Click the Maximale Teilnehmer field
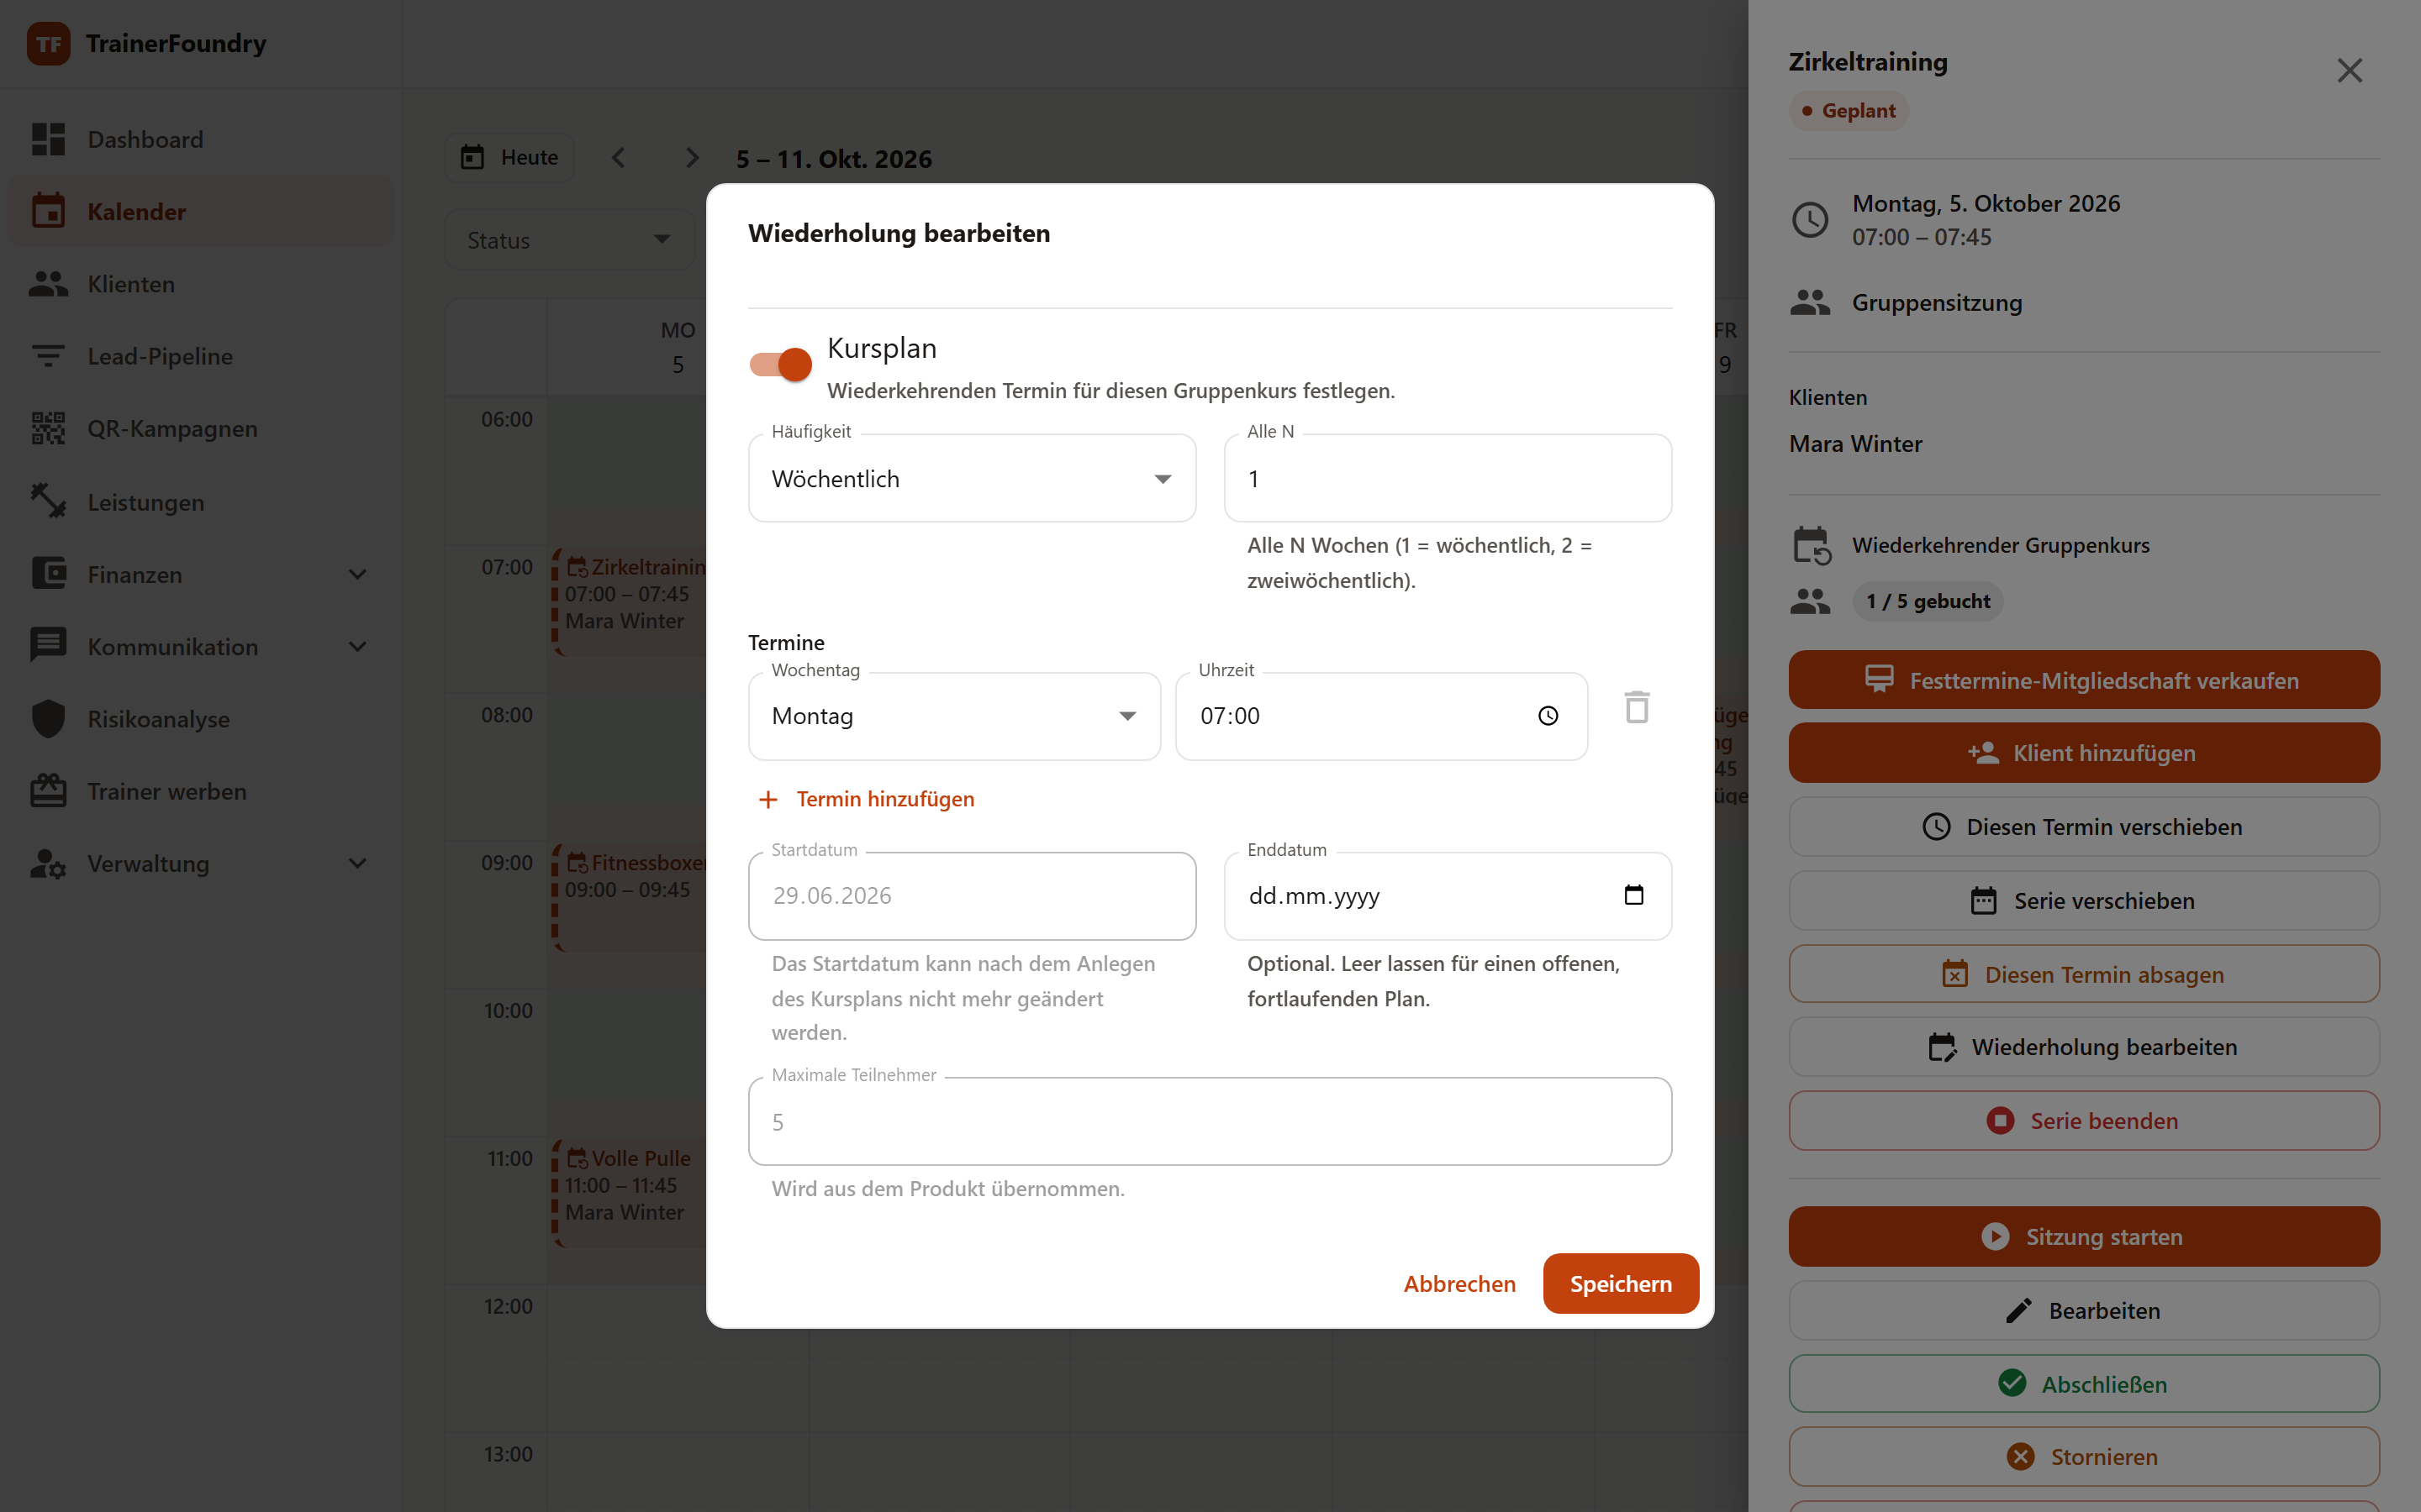 click(1210, 1121)
